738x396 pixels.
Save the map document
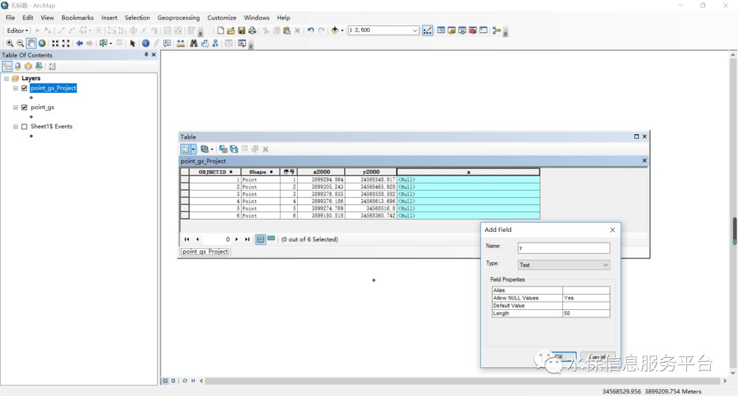pos(241,30)
